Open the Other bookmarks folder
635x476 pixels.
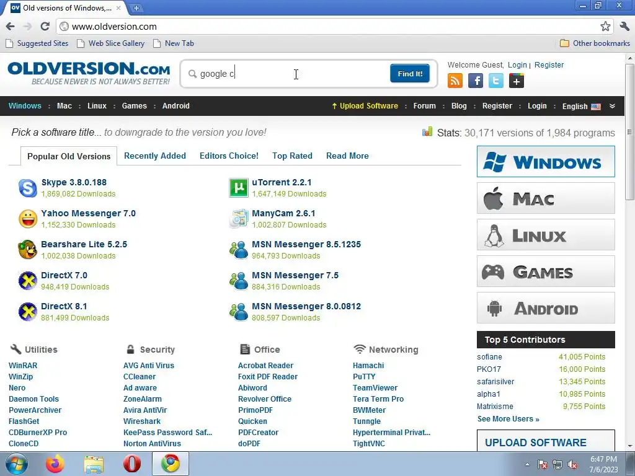(x=595, y=43)
